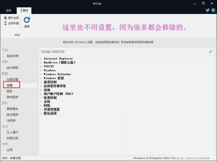Viewport: 217px width, 161px height.
Task: Open the 应用 page
Action: (x=9, y=150)
